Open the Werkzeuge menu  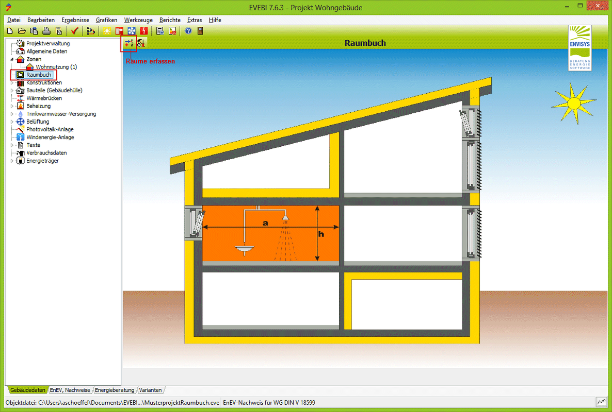138,20
